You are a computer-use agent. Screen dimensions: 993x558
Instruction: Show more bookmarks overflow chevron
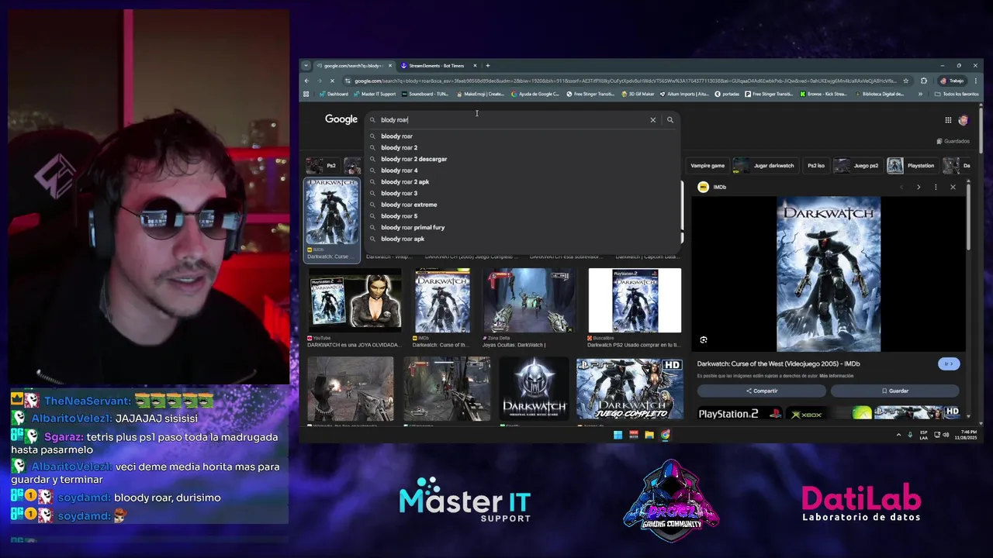coord(920,94)
